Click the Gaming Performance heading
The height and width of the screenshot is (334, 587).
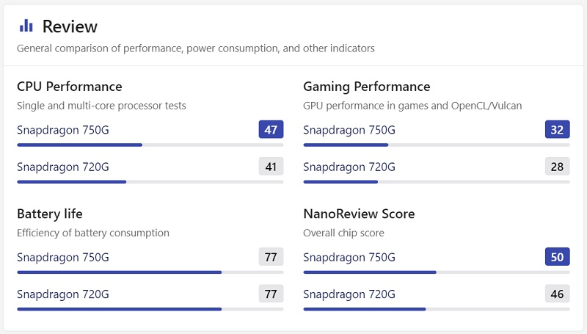(x=367, y=87)
